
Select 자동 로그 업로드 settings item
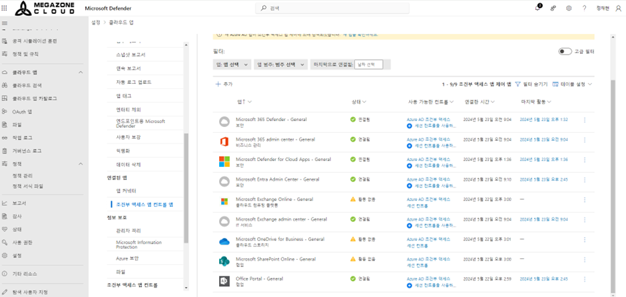coord(133,82)
